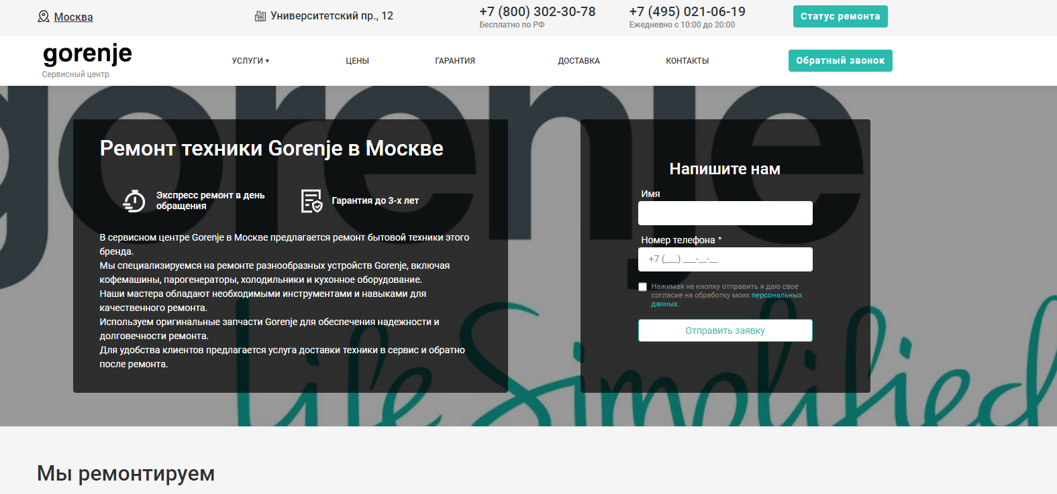Focus the Имя input field
1057x494 pixels.
[x=725, y=213]
